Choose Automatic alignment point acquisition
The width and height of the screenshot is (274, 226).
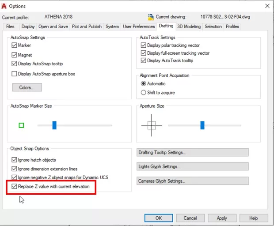point(143,83)
